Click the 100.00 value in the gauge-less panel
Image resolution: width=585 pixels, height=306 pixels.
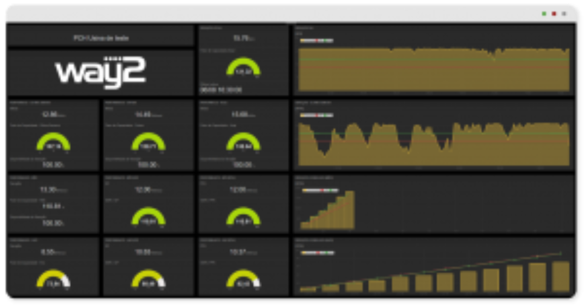53,223
